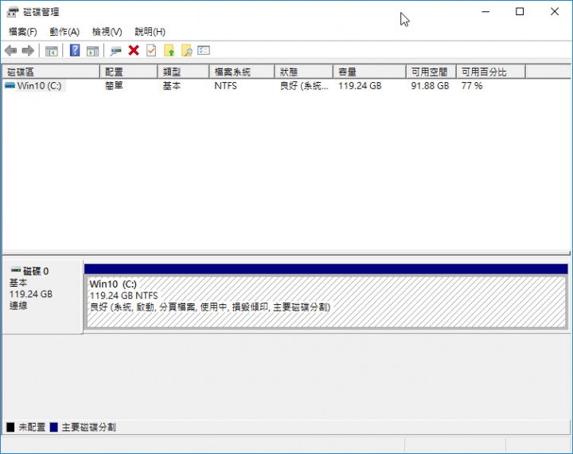Click the black 未配置 legend swatch
573x454 pixels.
coord(10,427)
